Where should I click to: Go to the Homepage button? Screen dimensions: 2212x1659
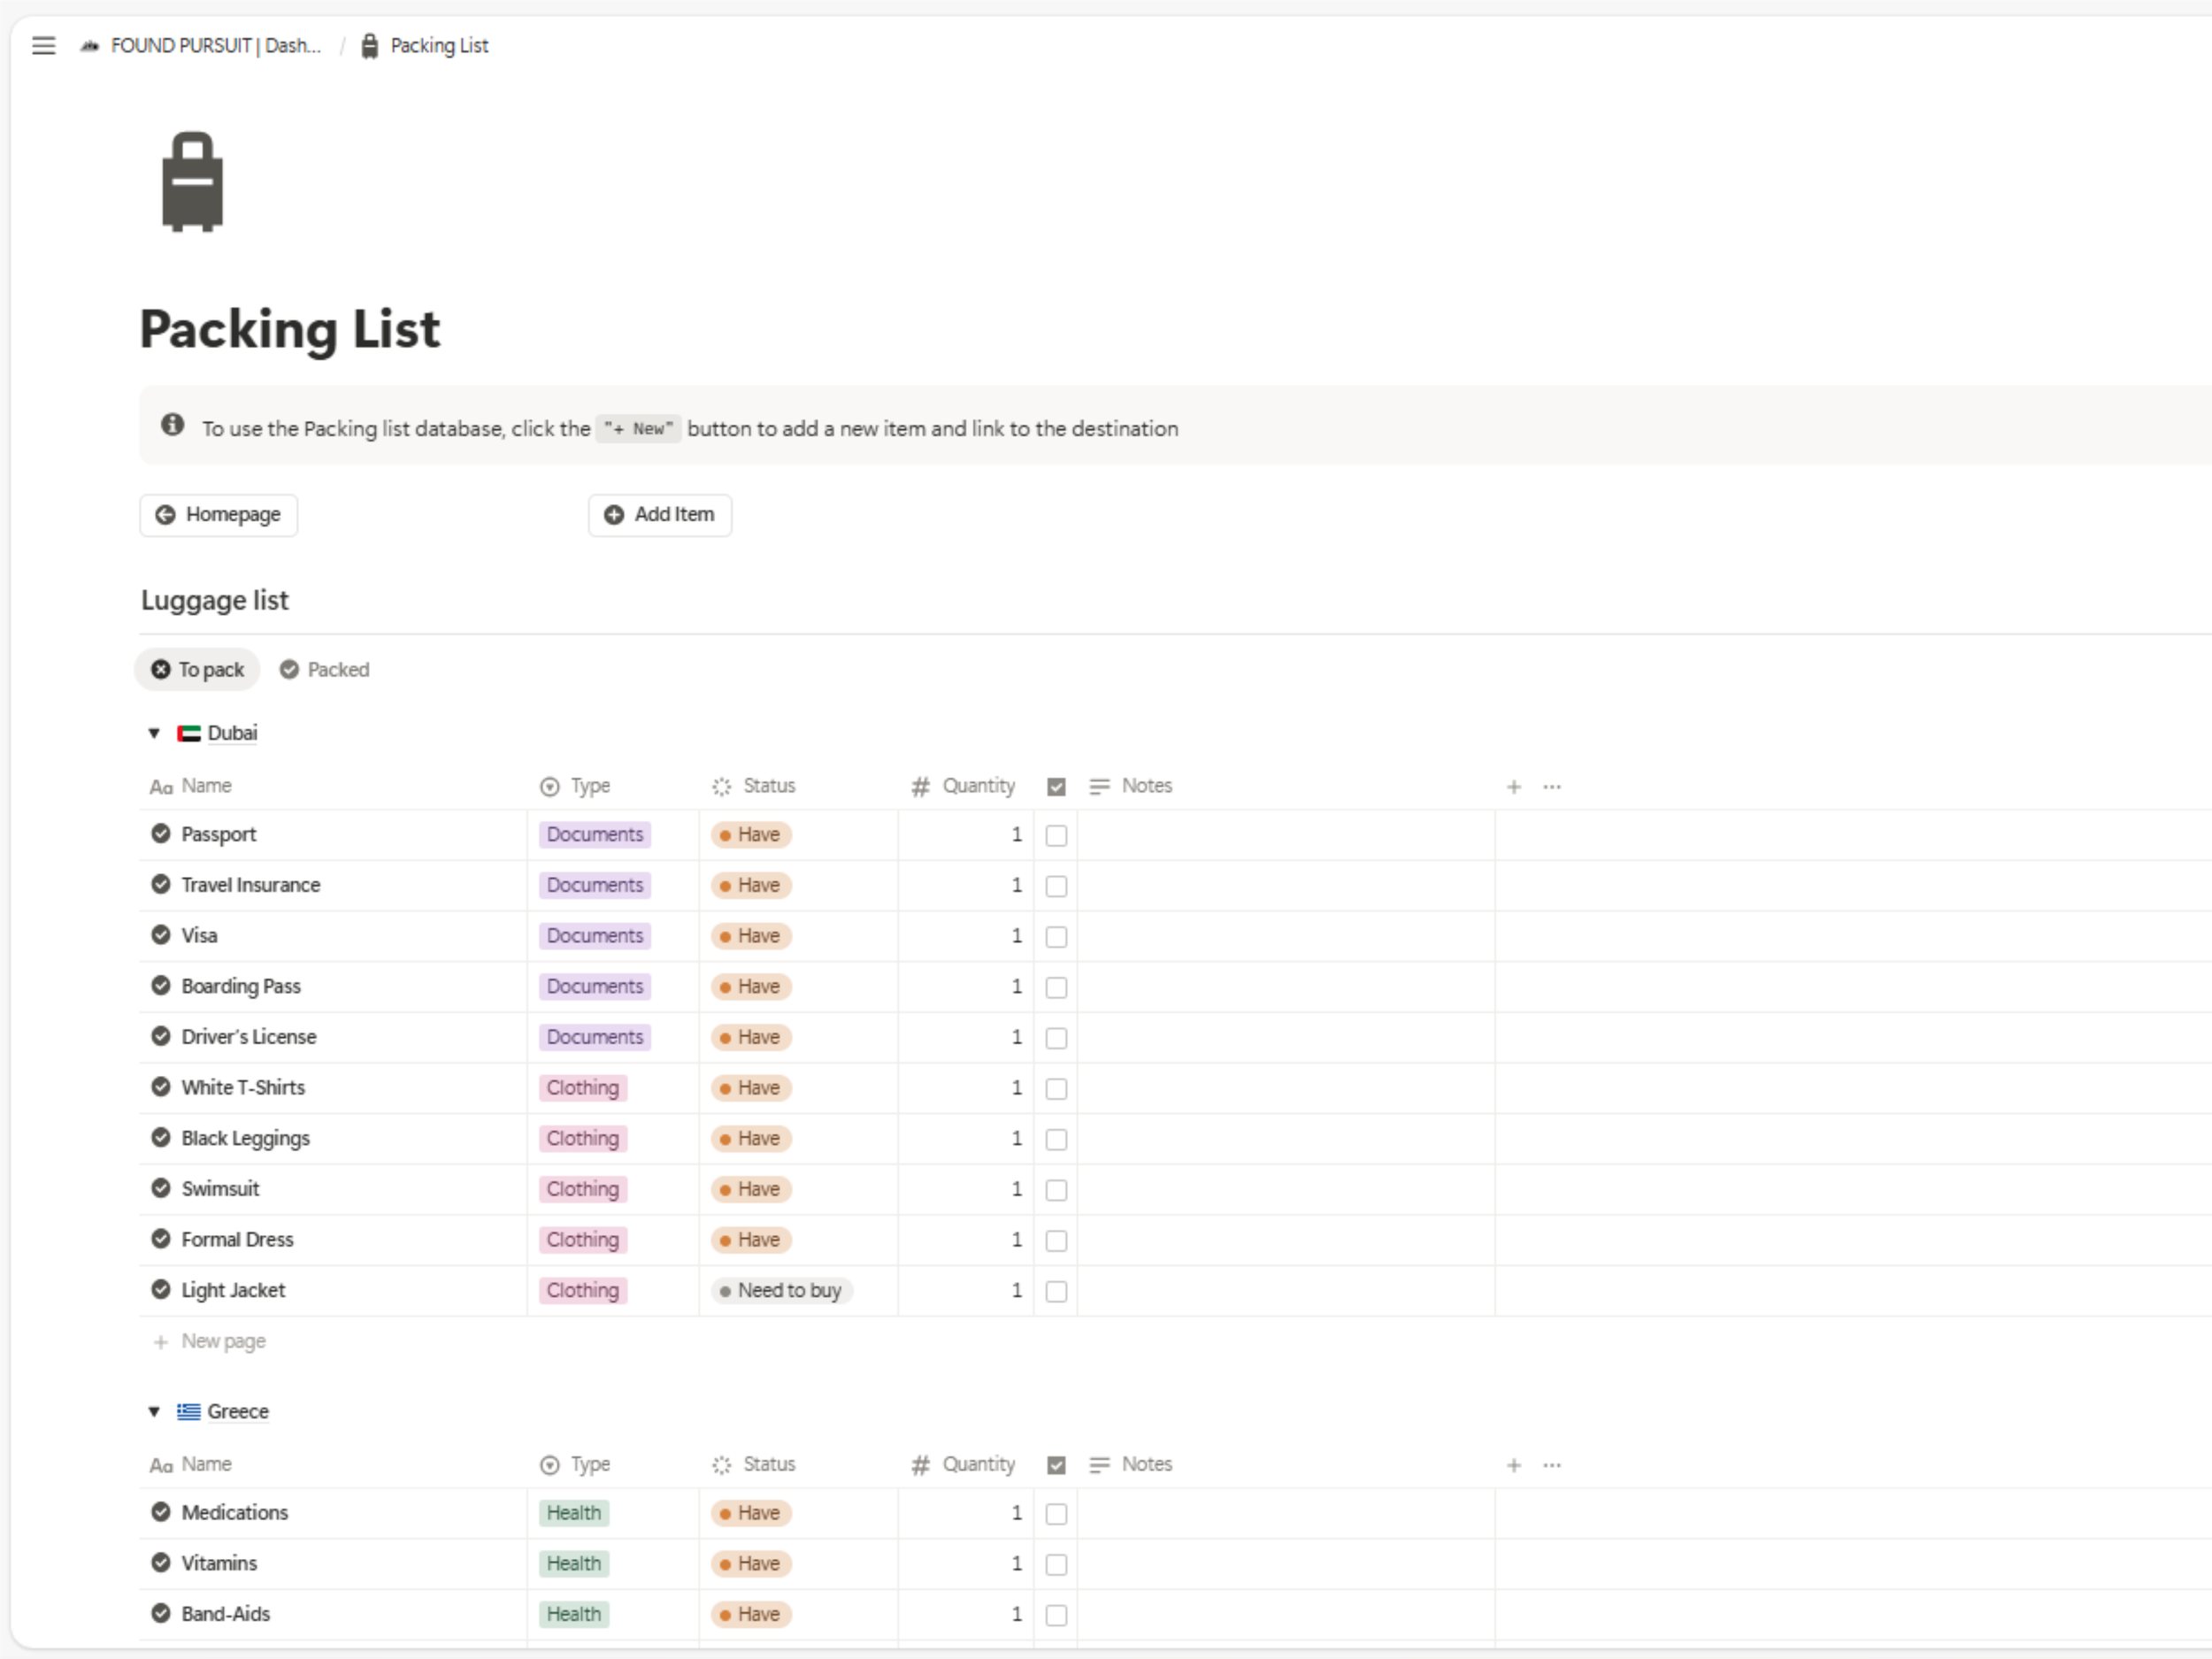(x=219, y=515)
